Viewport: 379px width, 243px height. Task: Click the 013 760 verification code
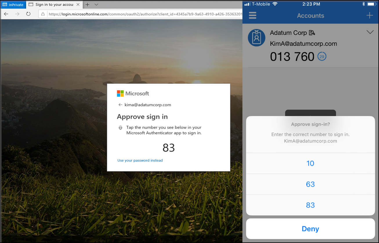coord(291,57)
